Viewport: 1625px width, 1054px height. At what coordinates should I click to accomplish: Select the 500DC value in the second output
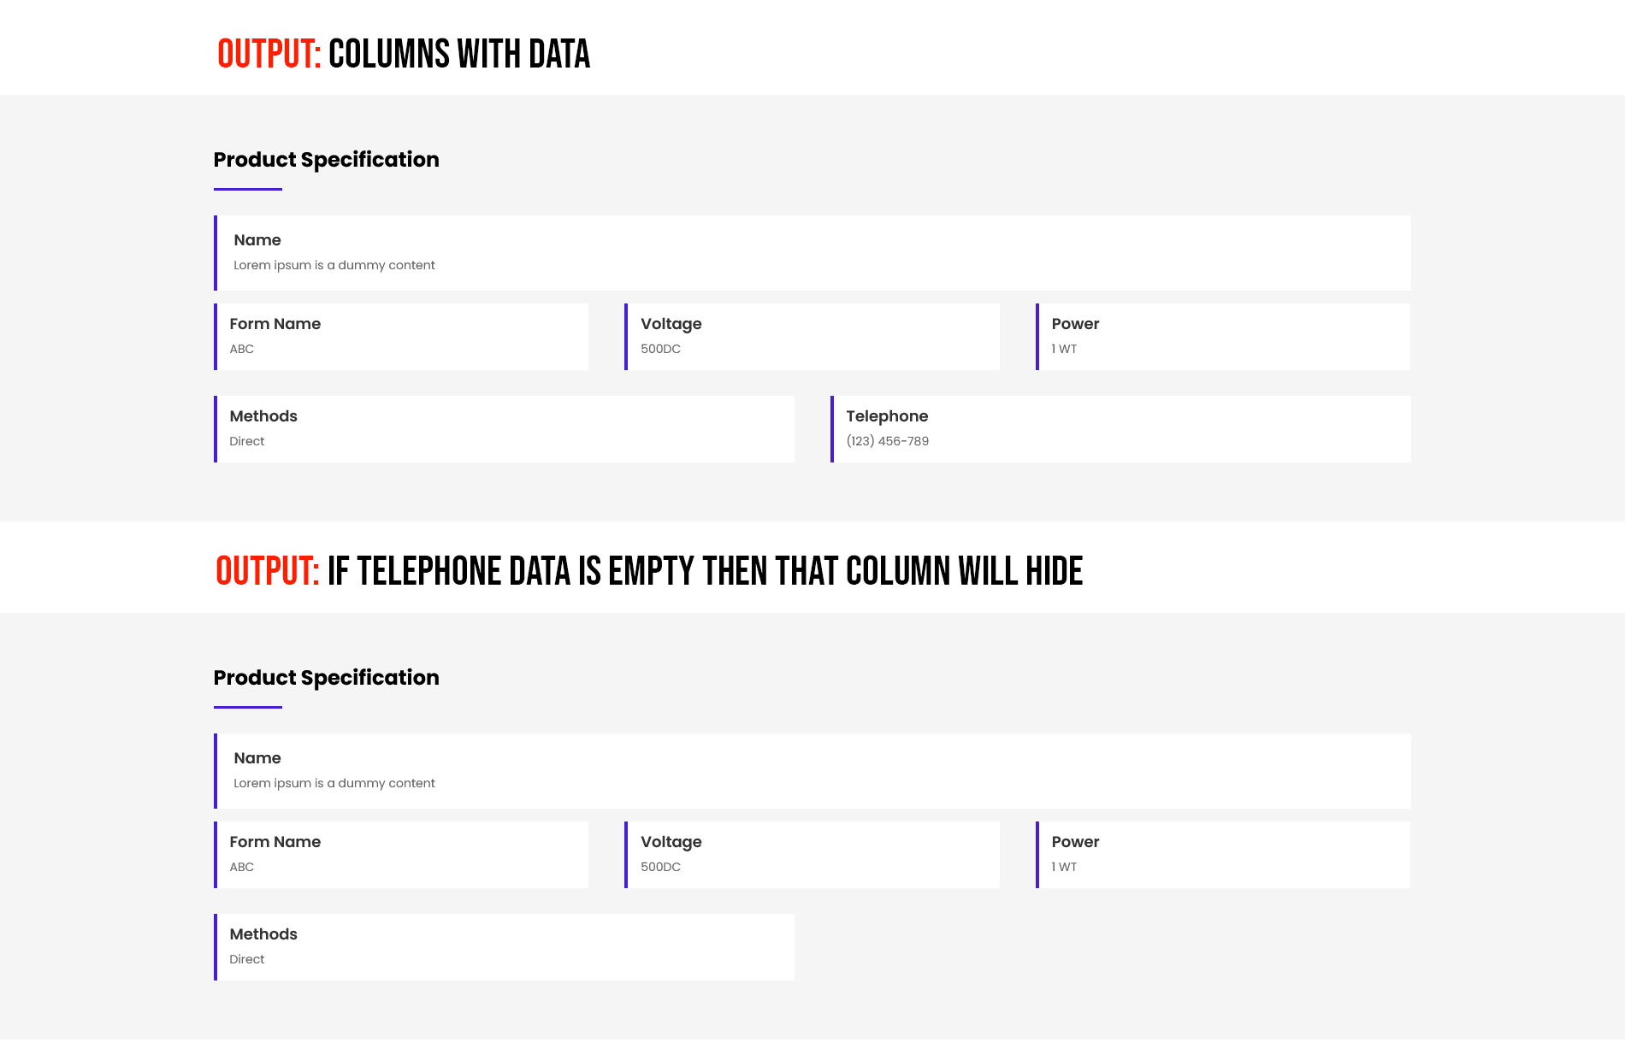pos(660,867)
